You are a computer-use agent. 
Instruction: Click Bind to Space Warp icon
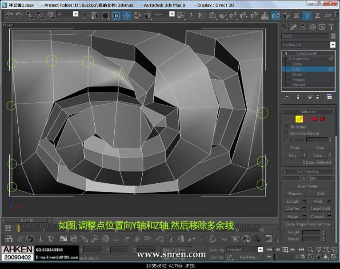51,15
